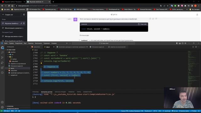This screenshot has height=113, width=201.
Task: Share the chat using the top-right share icon
Action: [x=197, y=15]
